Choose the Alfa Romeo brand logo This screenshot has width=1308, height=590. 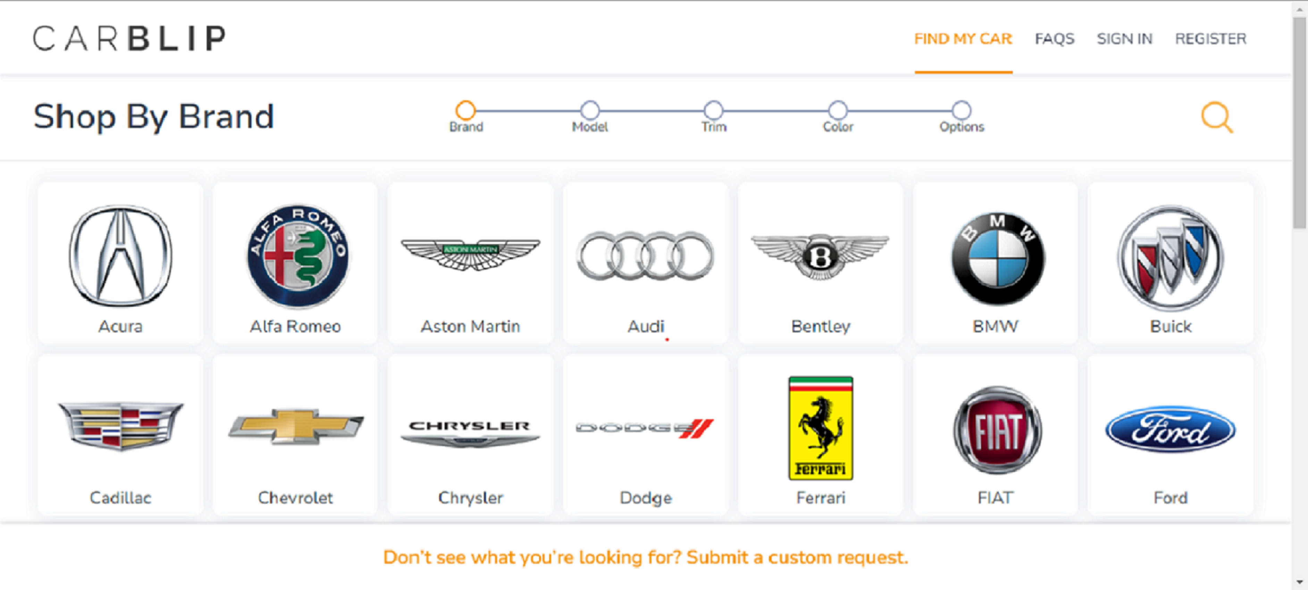pyautogui.click(x=297, y=256)
